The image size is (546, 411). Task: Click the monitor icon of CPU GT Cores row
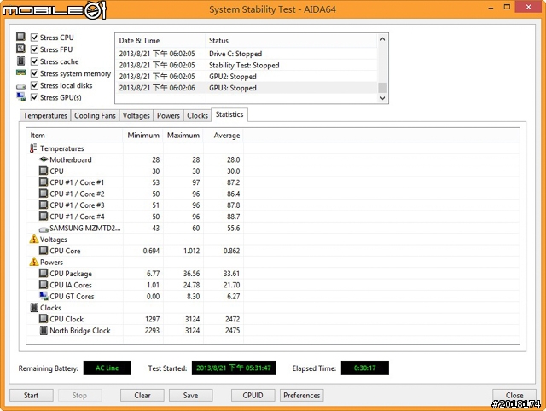point(44,296)
